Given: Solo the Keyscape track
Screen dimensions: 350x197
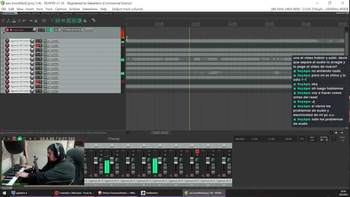Looking at the screenshot, I should click(x=43, y=30).
